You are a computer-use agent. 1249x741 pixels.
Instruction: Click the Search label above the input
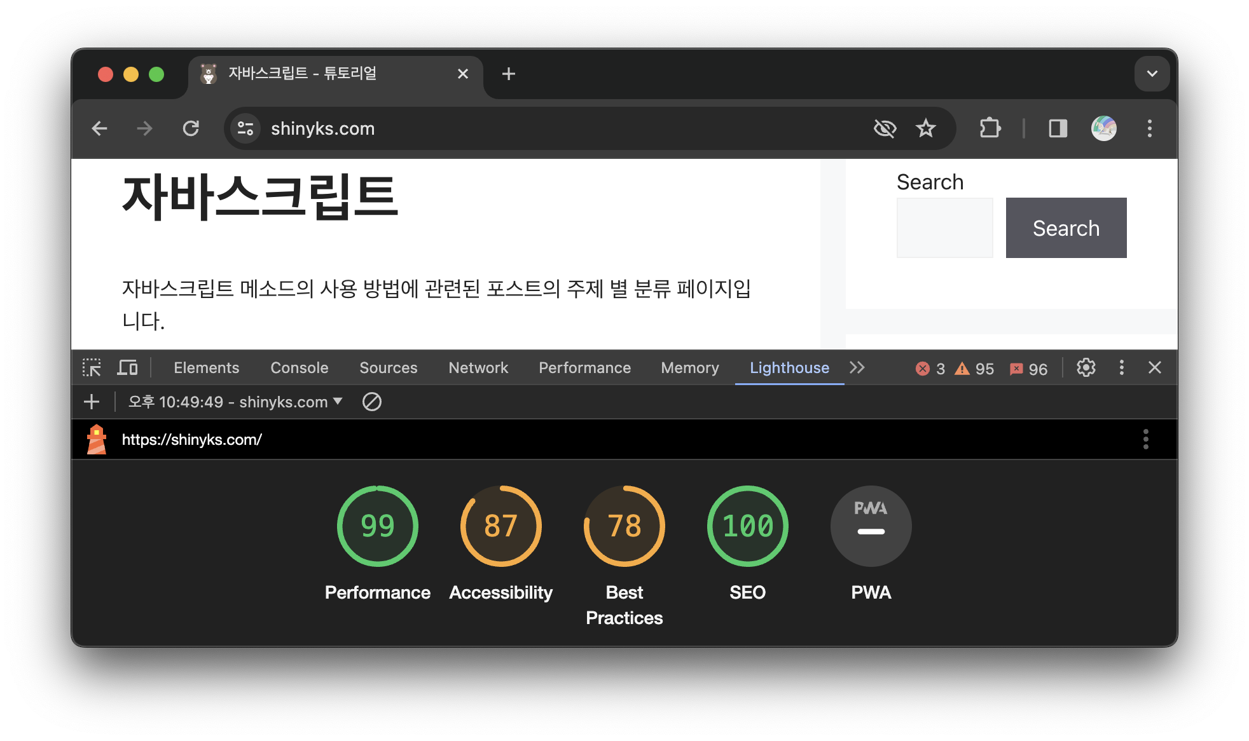click(x=930, y=182)
